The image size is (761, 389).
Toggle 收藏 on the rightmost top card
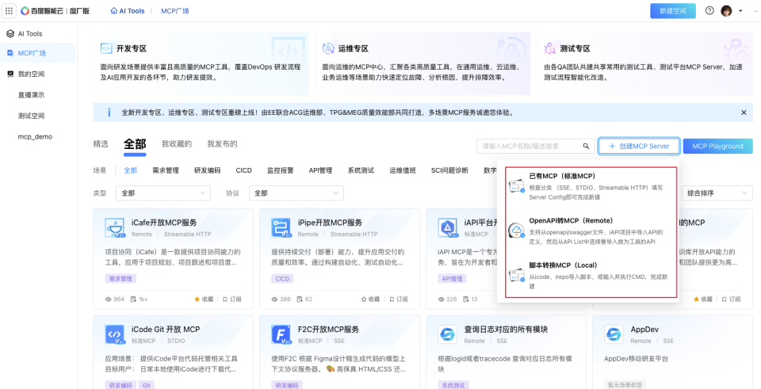point(703,299)
